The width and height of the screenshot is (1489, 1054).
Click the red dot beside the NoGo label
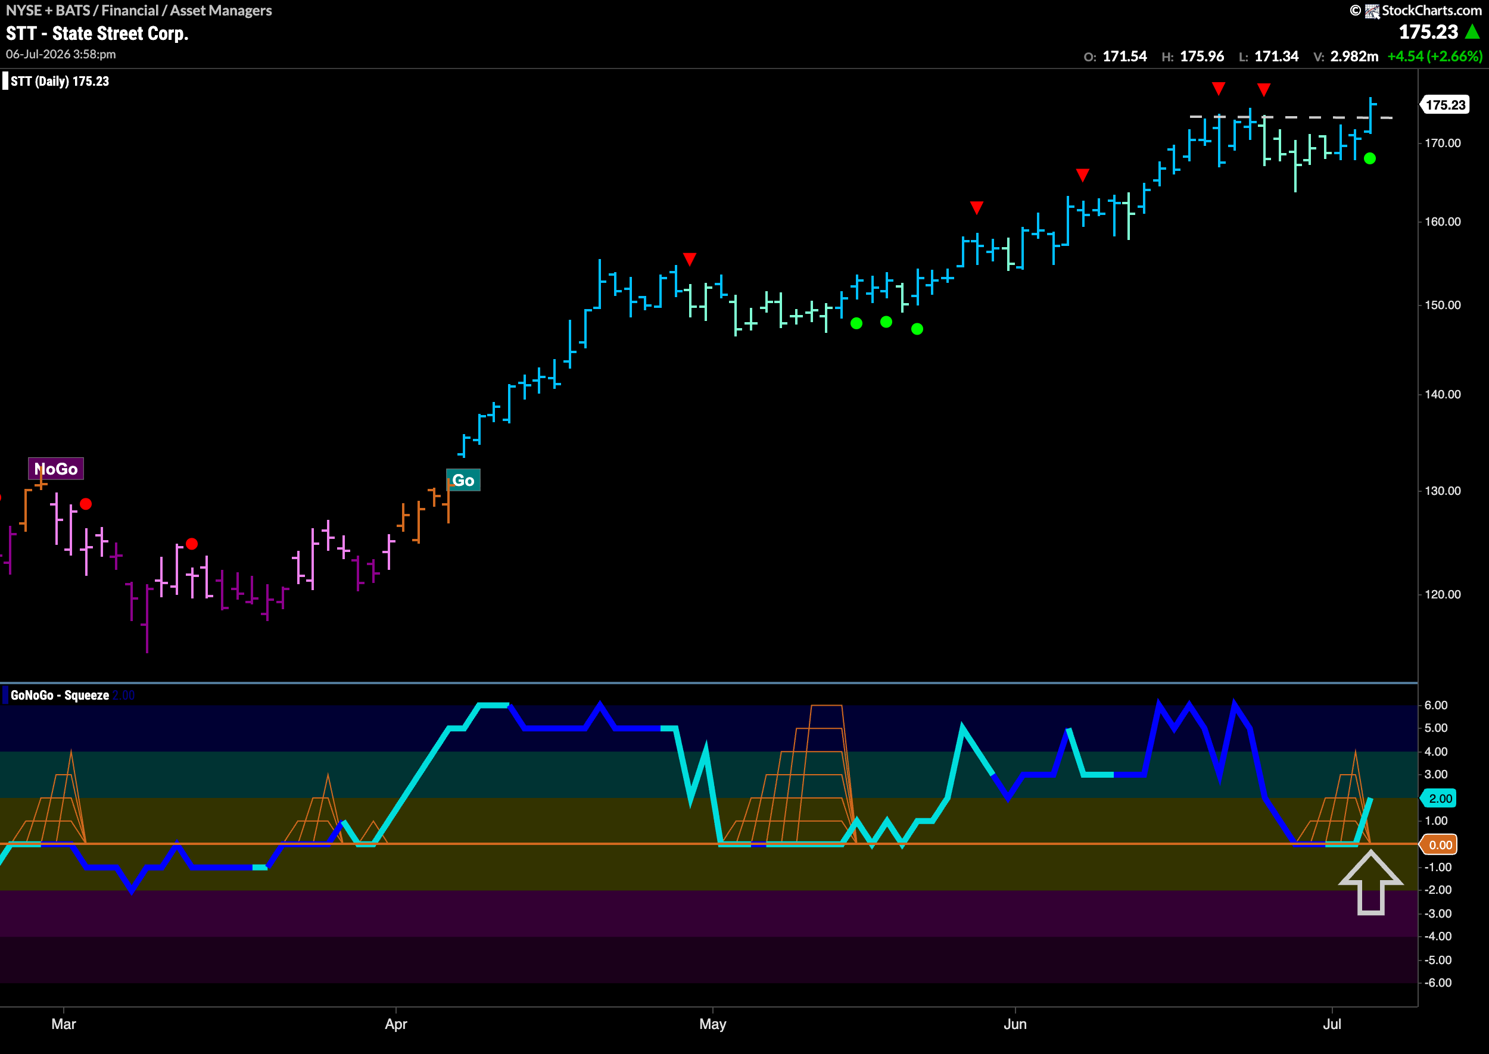coord(86,504)
